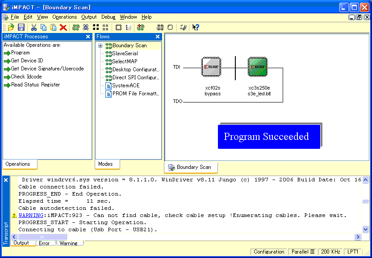Click the gray four-squares toolbar icon
This screenshot has height=258, width=372.
[105, 28]
